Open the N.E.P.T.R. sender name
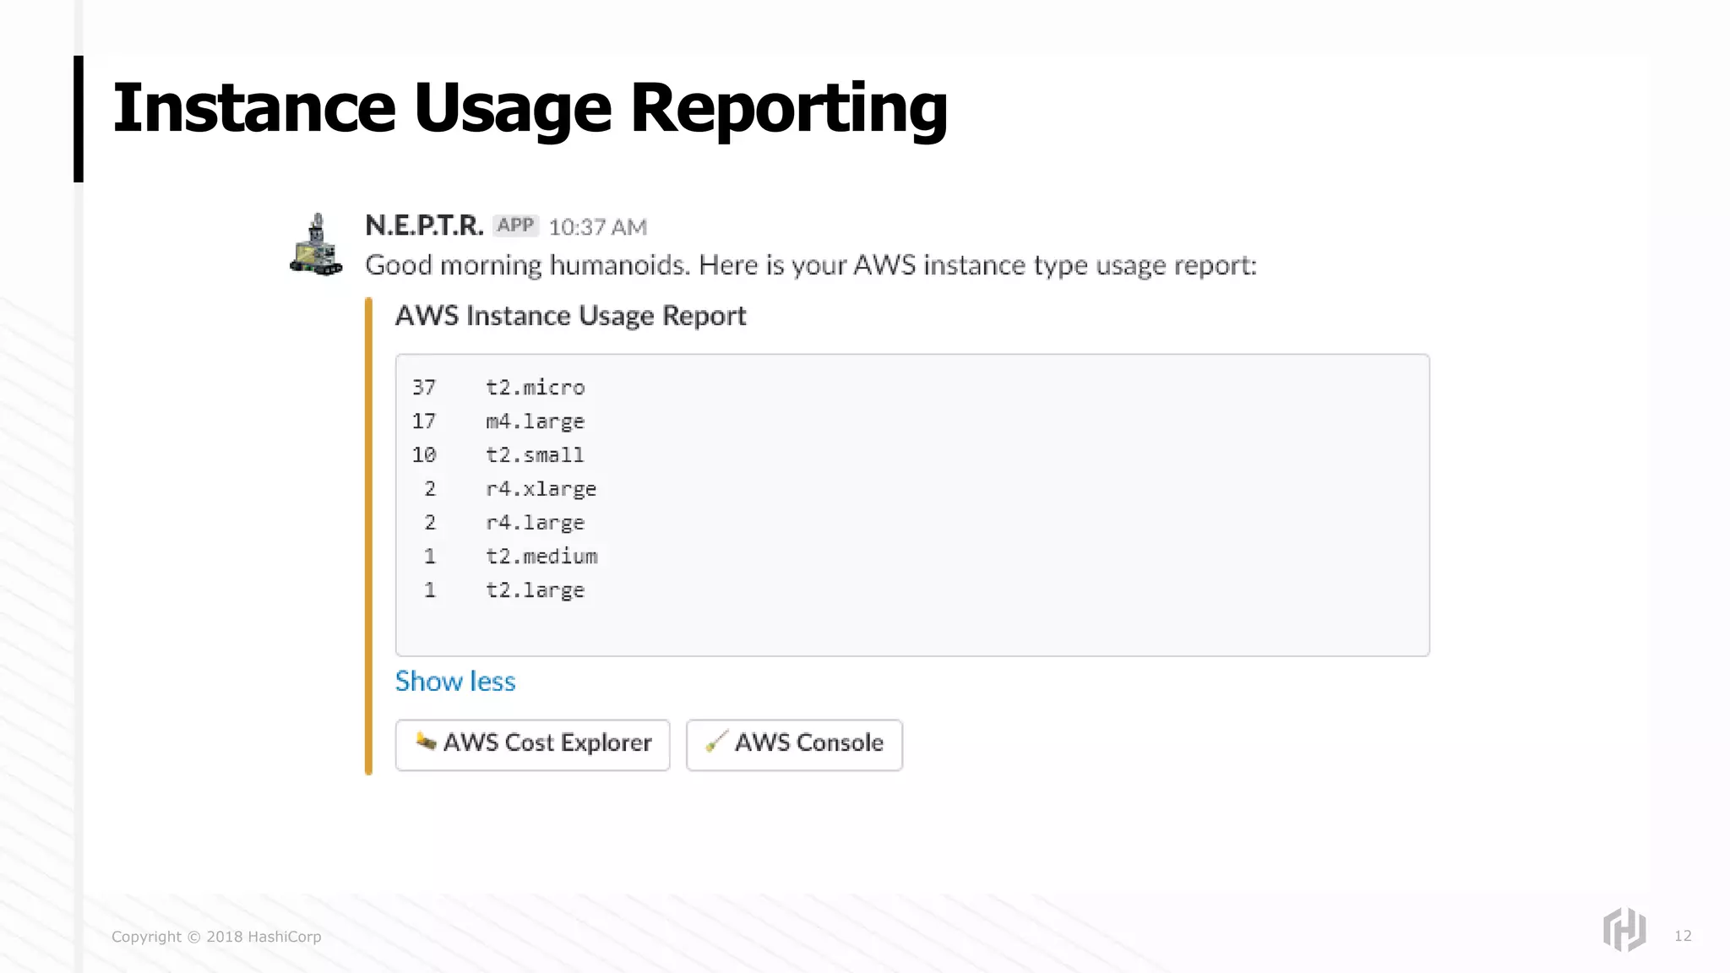Screen dimensions: 1730x973 point(424,226)
